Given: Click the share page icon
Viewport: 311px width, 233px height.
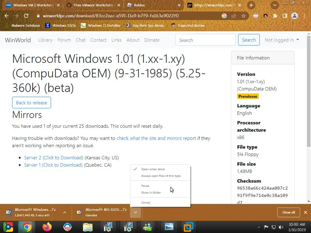Looking at the screenshot, I should point(234,16).
